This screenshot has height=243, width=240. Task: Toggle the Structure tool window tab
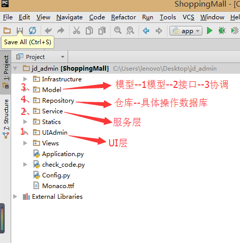click(x=6, y=118)
